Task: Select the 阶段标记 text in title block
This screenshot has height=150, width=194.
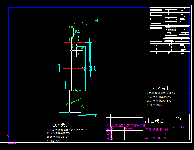Action: tap(152, 130)
